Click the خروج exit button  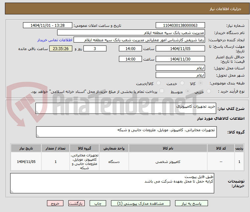coord(55,203)
